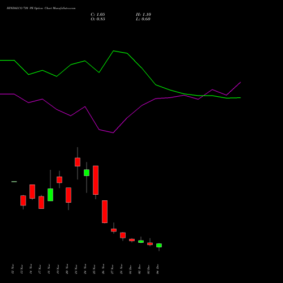The height and width of the screenshot is (283, 283).
Task: Click the right endpoint of the purple line
Action: point(241,82)
